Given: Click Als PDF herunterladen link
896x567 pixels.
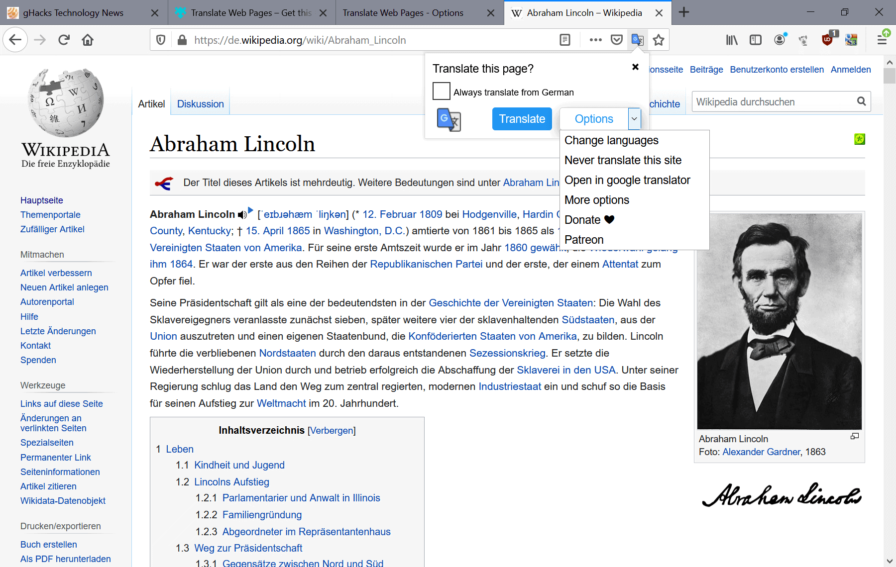Looking at the screenshot, I should pyautogui.click(x=66, y=559).
